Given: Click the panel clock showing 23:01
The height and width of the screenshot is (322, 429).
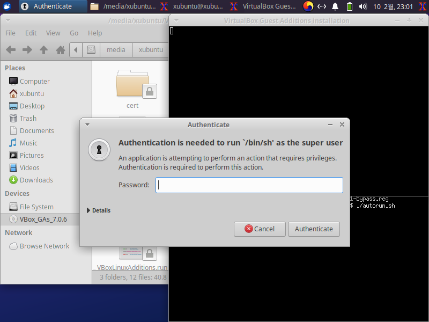Looking at the screenshot, I should click(393, 6).
